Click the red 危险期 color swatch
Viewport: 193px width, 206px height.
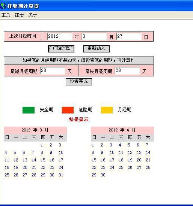(68, 110)
